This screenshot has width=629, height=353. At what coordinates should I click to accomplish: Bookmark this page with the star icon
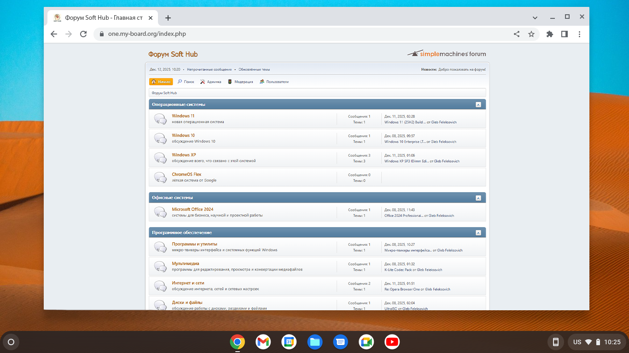pyautogui.click(x=531, y=34)
